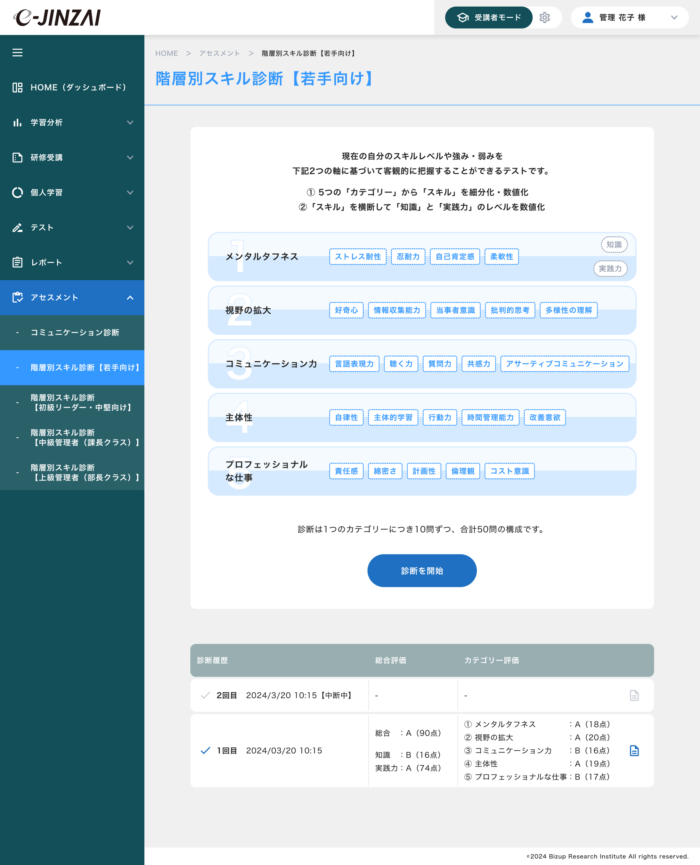This screenshot has width=700, height=865.
Task: Click the ストレス耐性 skill tag
Action: [x=357, y=257]
